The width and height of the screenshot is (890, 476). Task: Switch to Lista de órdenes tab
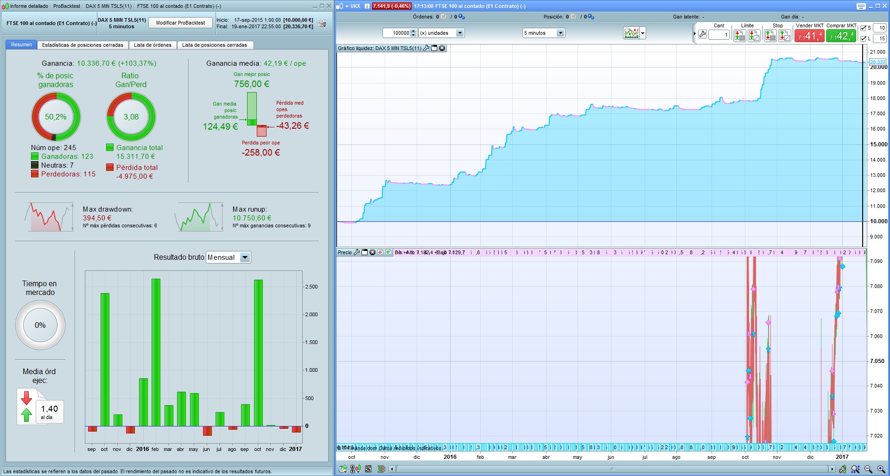(153, 45)
